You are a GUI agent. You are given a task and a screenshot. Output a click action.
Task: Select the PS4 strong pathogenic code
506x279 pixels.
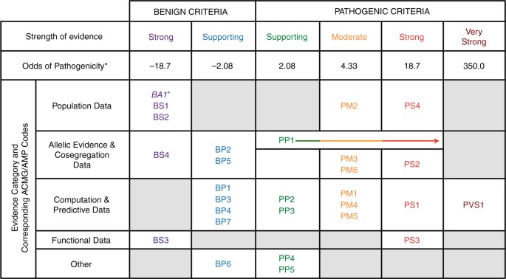pyautogui.click(x=411, y=106)
